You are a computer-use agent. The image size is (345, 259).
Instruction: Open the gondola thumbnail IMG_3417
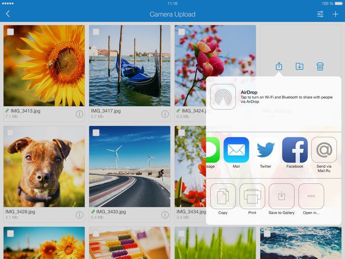(x=130, y=66)
